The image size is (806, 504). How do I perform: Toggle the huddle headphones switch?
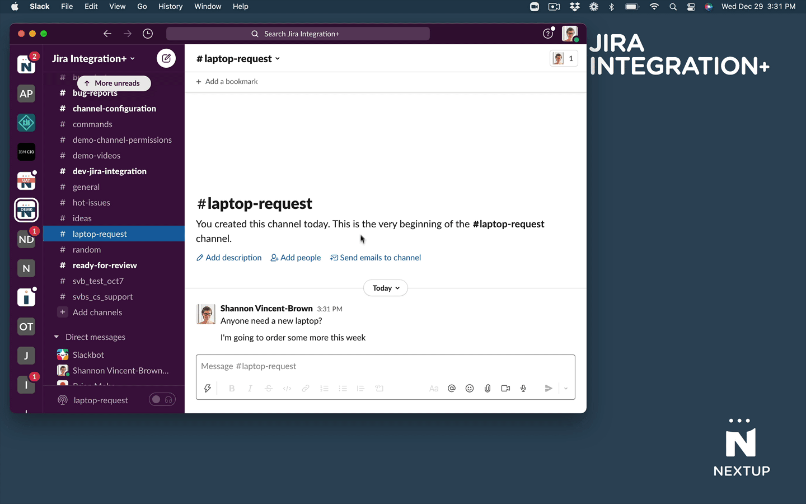[162, 399]
